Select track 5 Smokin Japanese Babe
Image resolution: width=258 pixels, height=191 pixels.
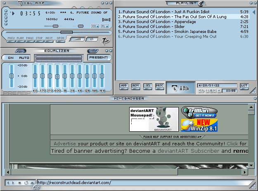tap(183, 32)
